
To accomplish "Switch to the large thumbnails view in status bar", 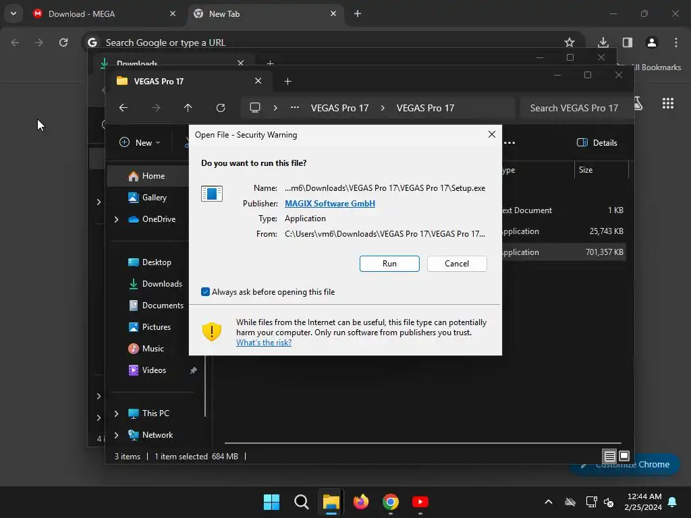I will pyautogui.click(x=624, y=456).
